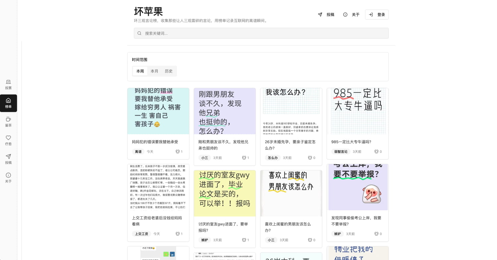Click vote icon on 985一定比大专牛逼吗 card
Screen dimensions: 497x260
tap(376, 152)
